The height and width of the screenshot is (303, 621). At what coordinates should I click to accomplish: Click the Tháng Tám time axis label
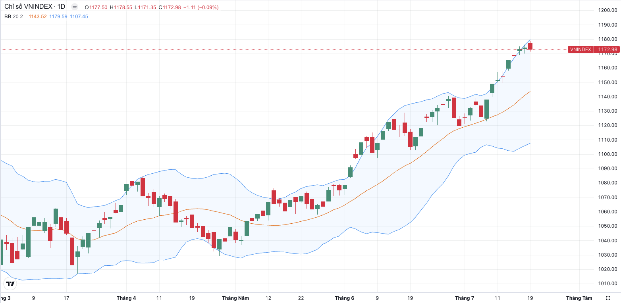click(579, 298)
